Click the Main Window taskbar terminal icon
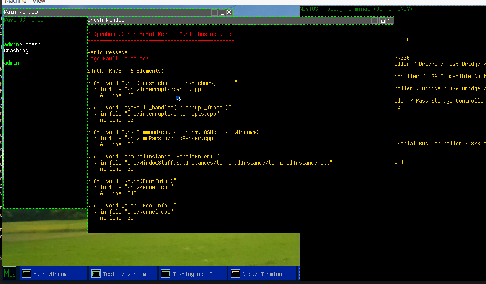 pyautogui.click(x=26, y=274)
